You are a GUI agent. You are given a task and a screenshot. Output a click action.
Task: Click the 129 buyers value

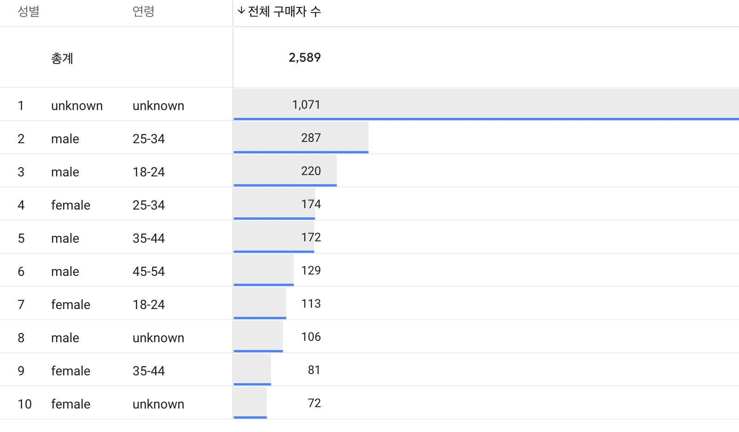click(x=311, y=270)
